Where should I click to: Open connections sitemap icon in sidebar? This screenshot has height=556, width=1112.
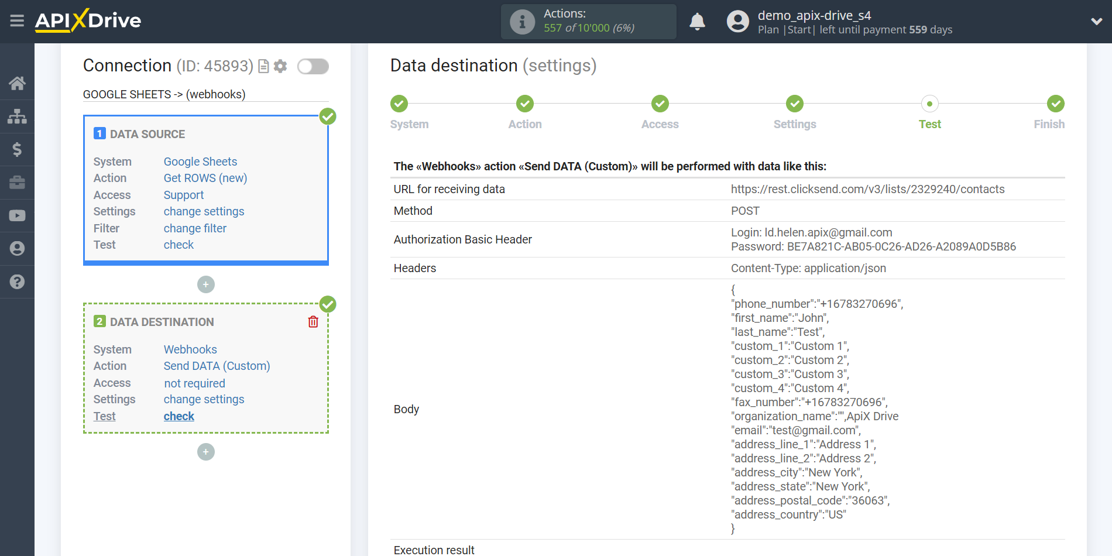point(17,116)
